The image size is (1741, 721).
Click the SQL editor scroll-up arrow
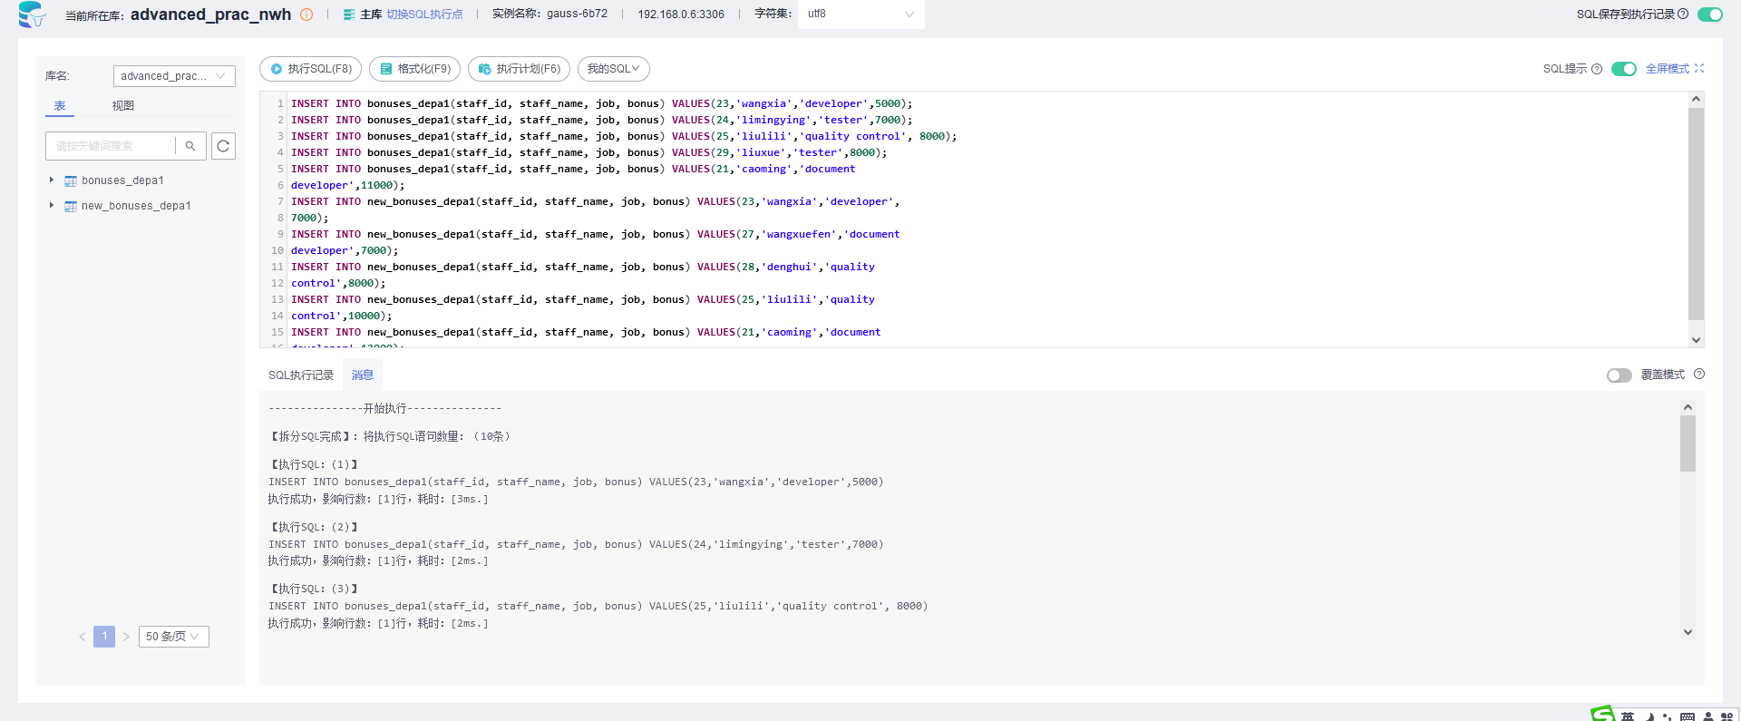(1696, 100)
